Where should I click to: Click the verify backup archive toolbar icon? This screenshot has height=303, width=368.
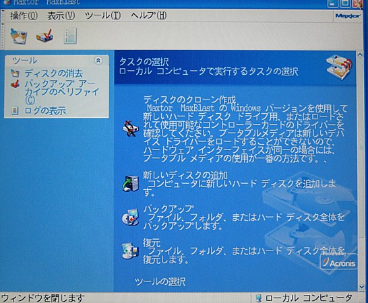[x=44, y=36]
